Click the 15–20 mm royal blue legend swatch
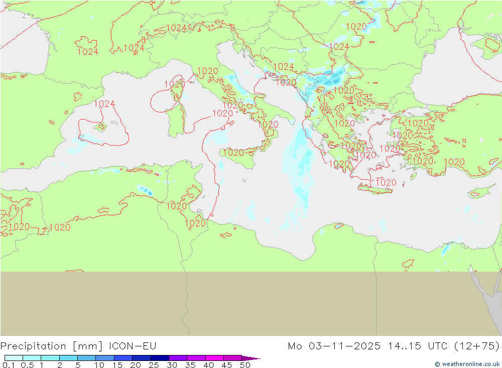Screen dimensions: 502x368 point(123,358)
